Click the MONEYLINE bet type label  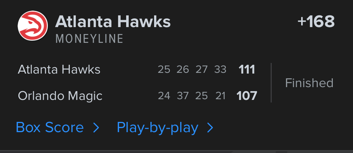coord(89,39)
